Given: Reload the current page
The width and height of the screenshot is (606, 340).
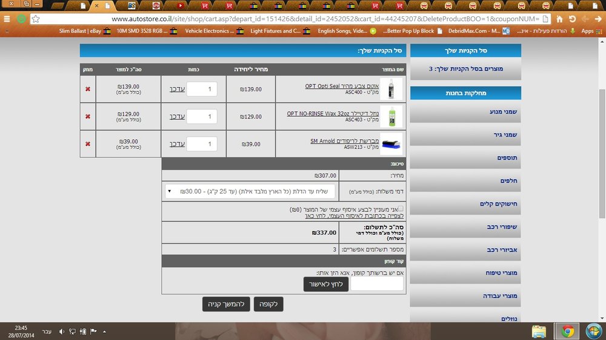Looking at the screenshot, I should pos(573,19).
